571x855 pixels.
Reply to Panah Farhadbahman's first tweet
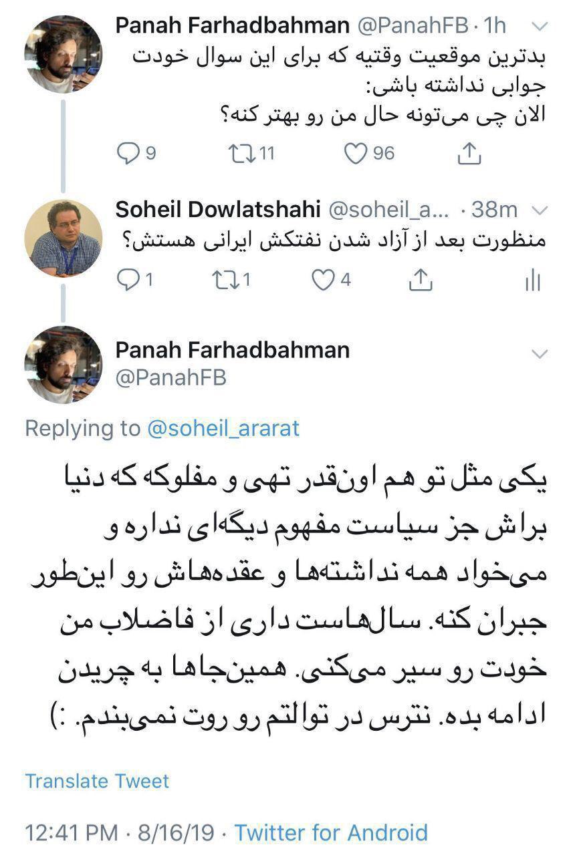click(x=128, y=154)
